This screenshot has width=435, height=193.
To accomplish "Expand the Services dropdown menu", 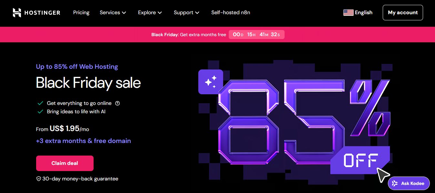I will 113,13.
